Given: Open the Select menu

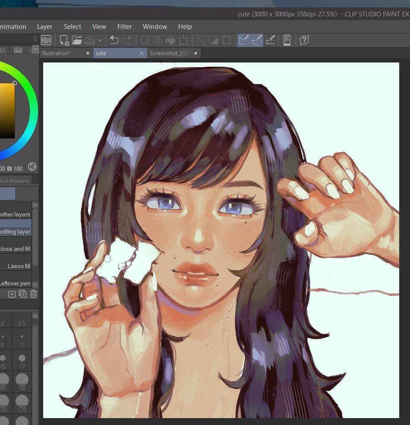Looking at the screenshot, I should tap(73, 27).
